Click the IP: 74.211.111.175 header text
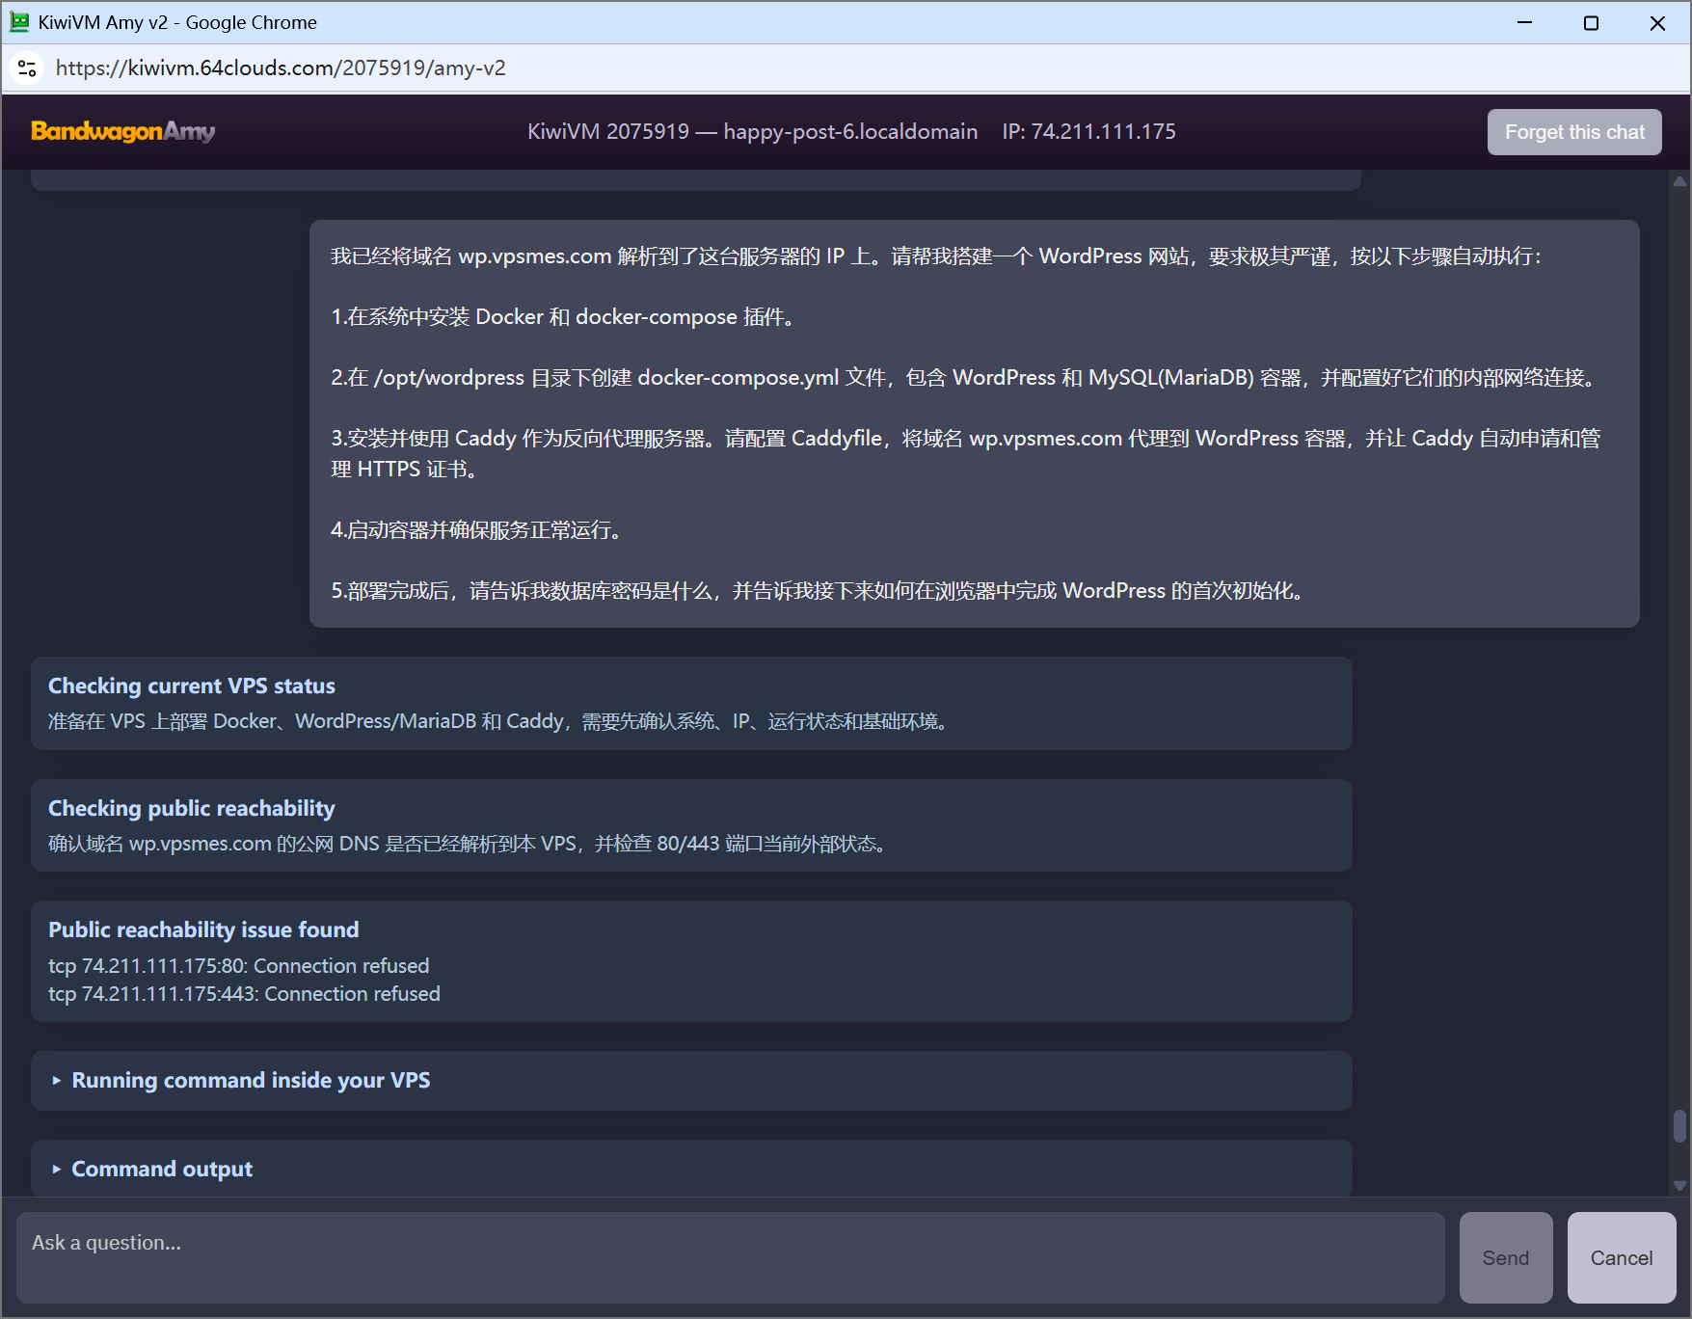The width and height of the screenshot is (1692, 1319). tap(1088, 131)
